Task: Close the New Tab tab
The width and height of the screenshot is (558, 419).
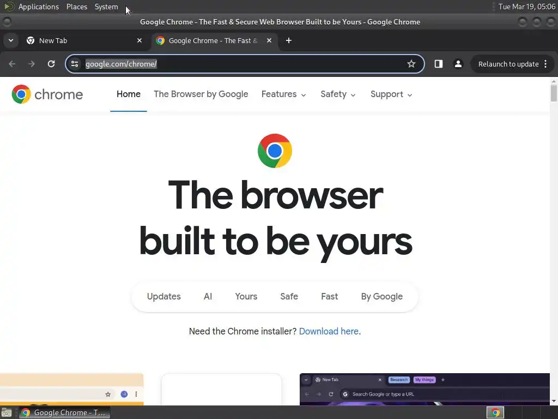Action: [139, 40]
